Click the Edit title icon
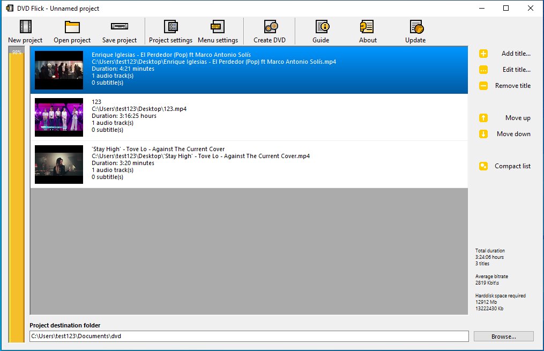The image size is (544, 351). click(x=484, y=70)
